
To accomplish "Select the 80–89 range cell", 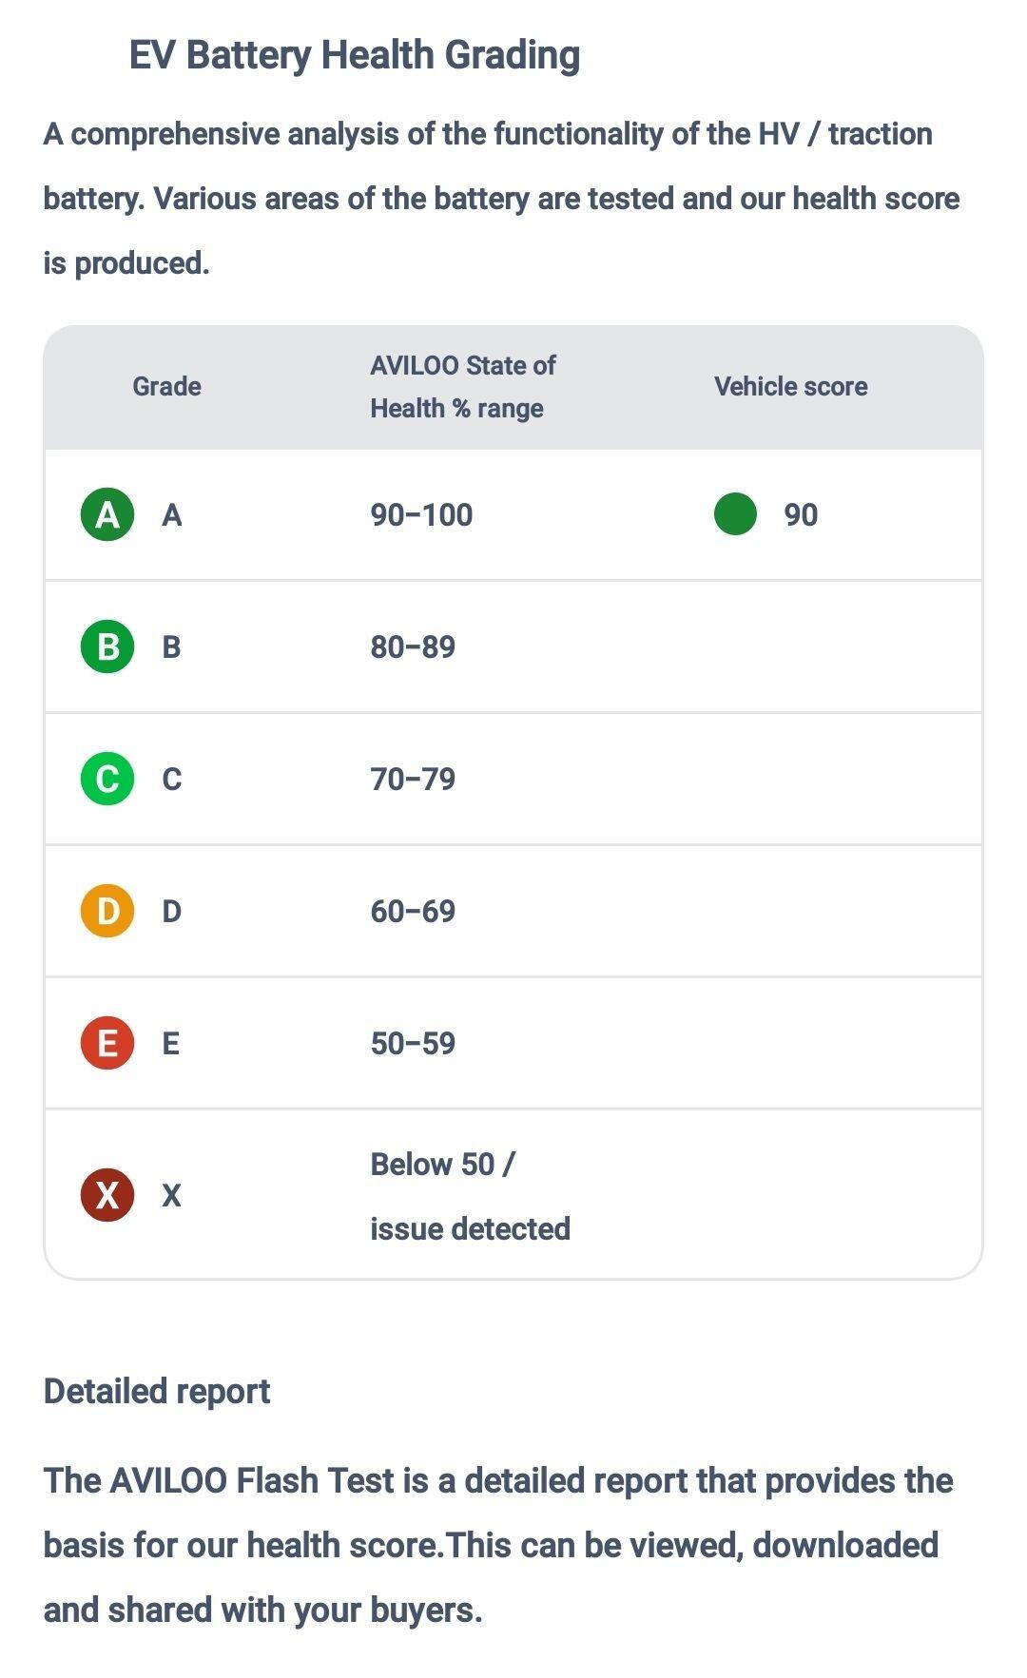I will click(413, 647).
